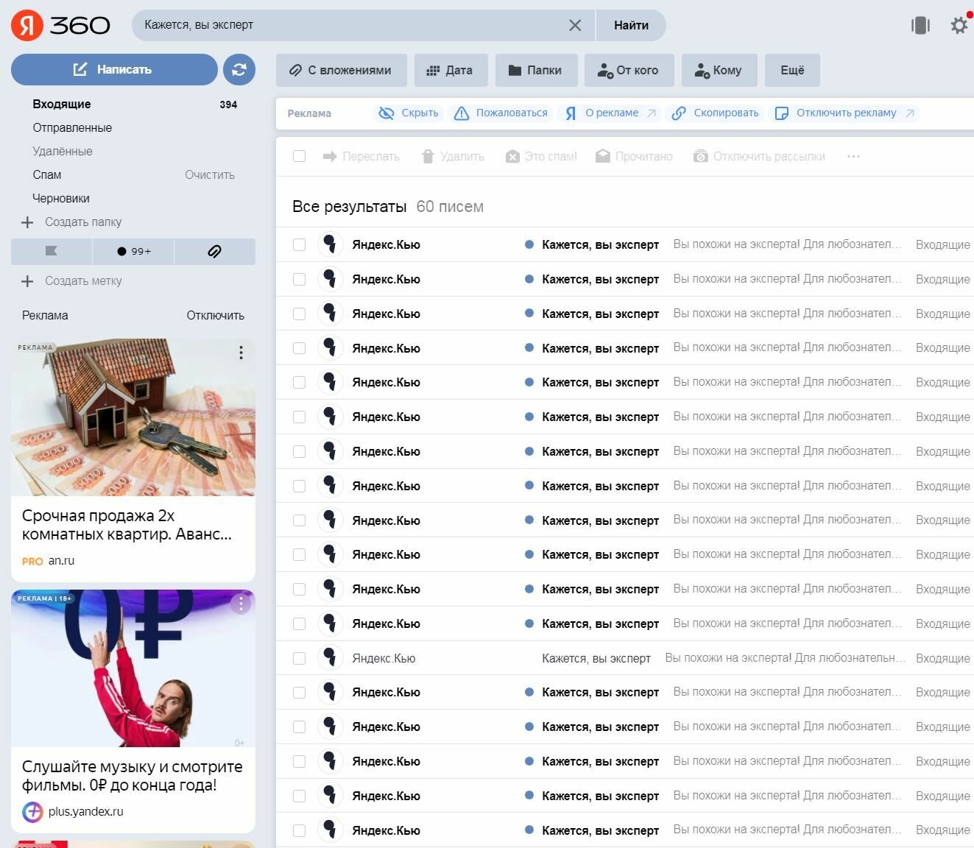974x848 pixels.
Task: Click the Yandex 360 logo
Action: click(x=60, y=25)
